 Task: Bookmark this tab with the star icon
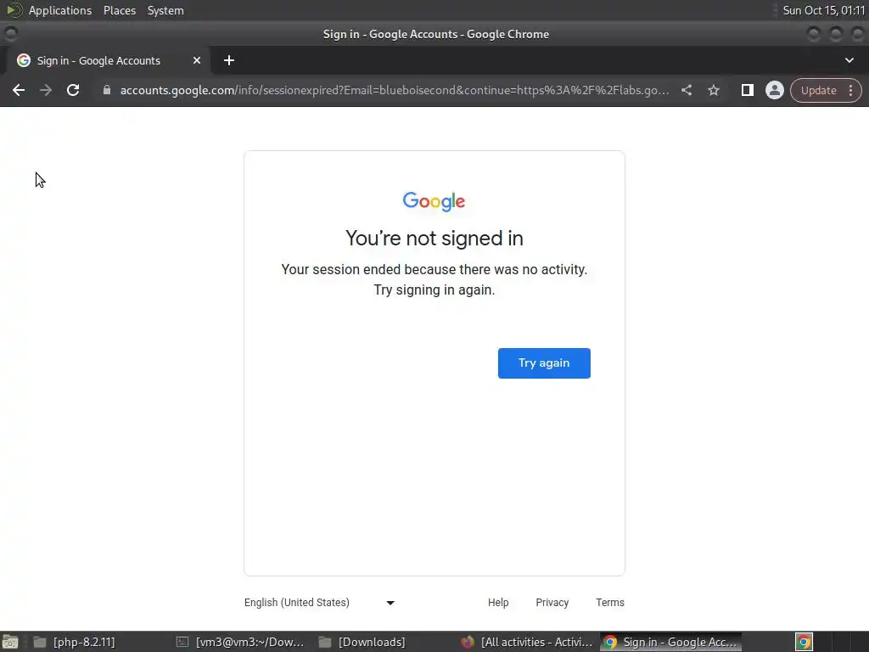[x=713, y=90]
